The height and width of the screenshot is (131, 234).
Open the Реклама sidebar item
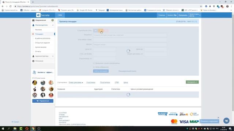(38, 30)
